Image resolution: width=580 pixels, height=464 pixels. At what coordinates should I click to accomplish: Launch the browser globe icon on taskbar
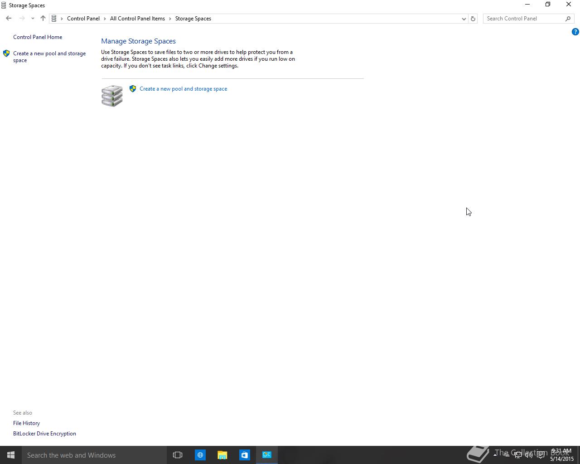click(200, 455)
